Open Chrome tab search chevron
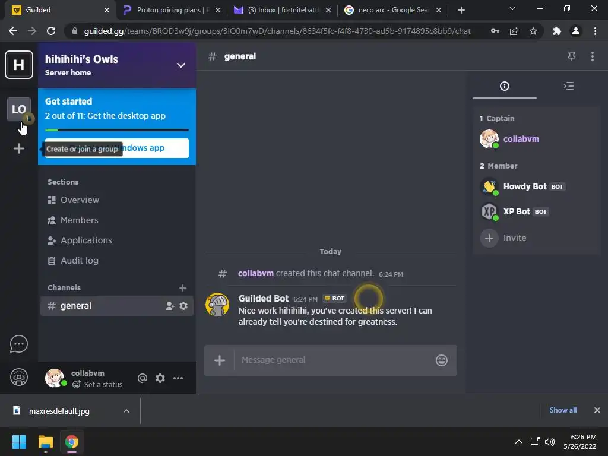The height and width of the screenshot is (456, 608). [x=512, y=8]
